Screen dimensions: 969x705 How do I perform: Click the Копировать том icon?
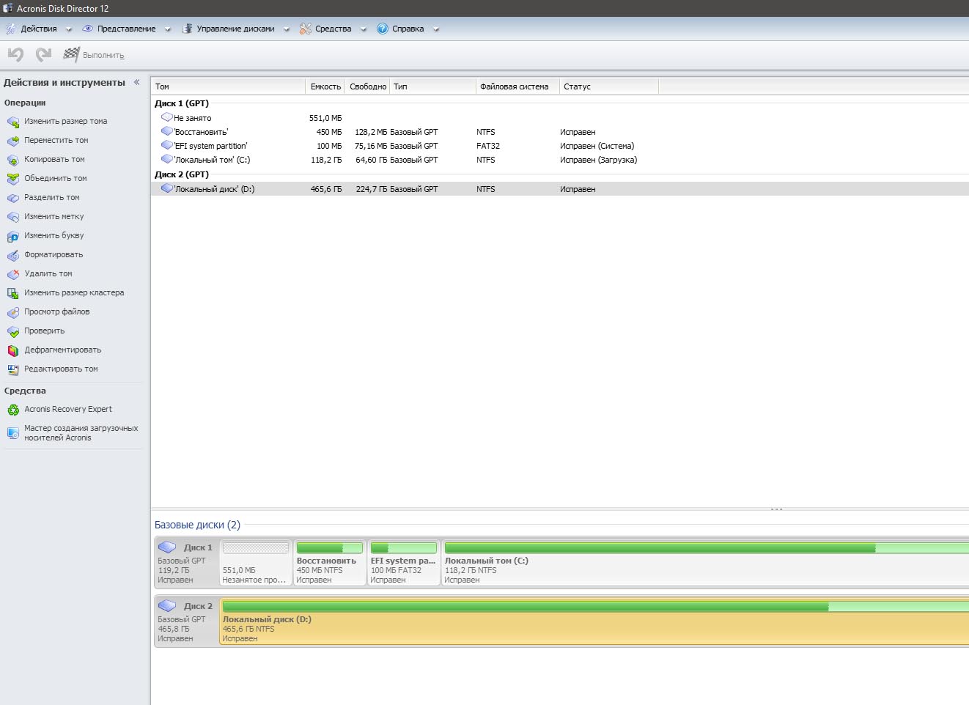(12, 160)
